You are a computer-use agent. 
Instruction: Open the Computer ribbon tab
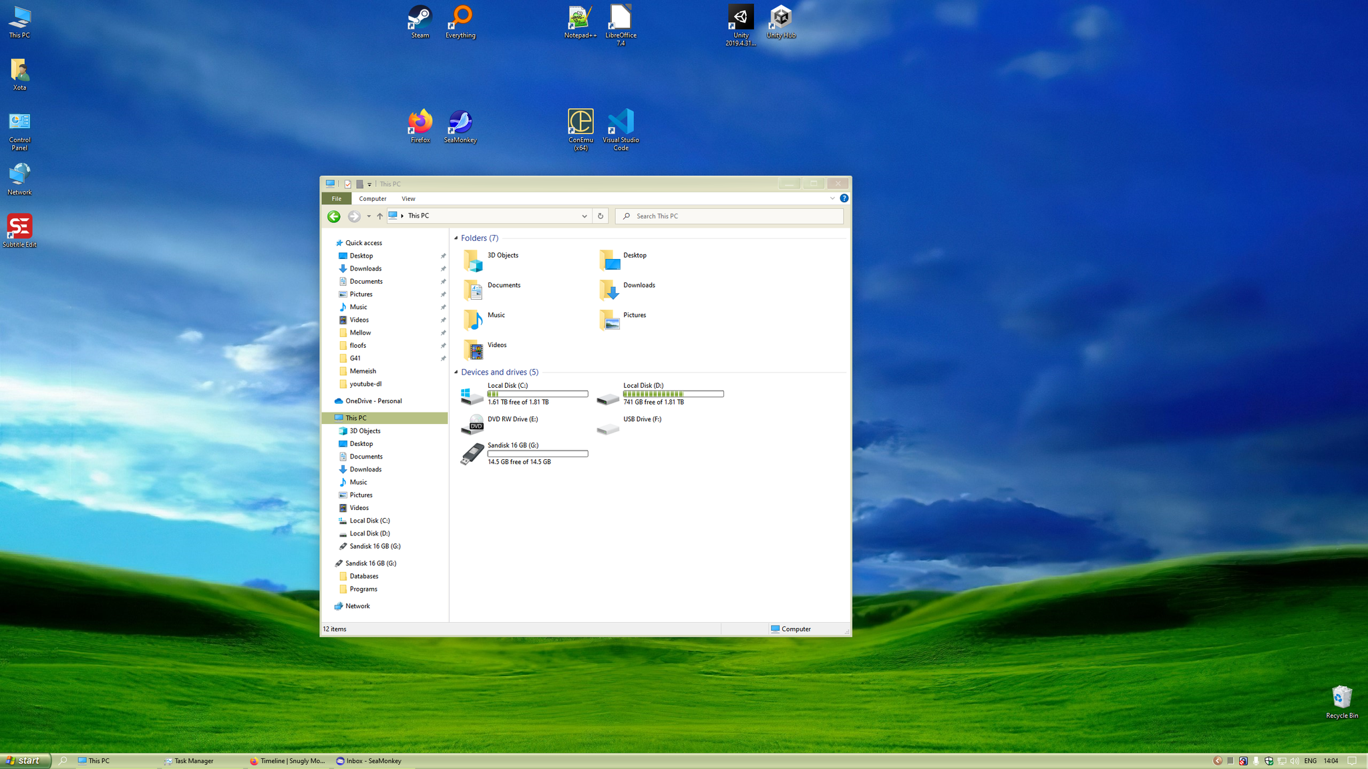[x=372, y=199]
